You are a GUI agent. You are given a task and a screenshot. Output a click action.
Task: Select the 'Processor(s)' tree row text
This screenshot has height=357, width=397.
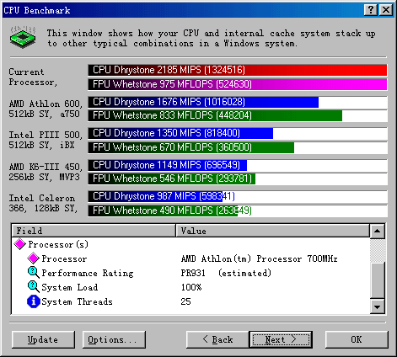[x=58, y=244]
